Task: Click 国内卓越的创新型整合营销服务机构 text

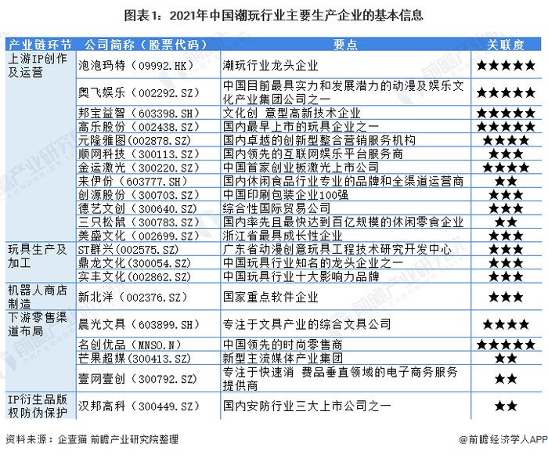Action: pyautogui.click(x=319, y=140)
